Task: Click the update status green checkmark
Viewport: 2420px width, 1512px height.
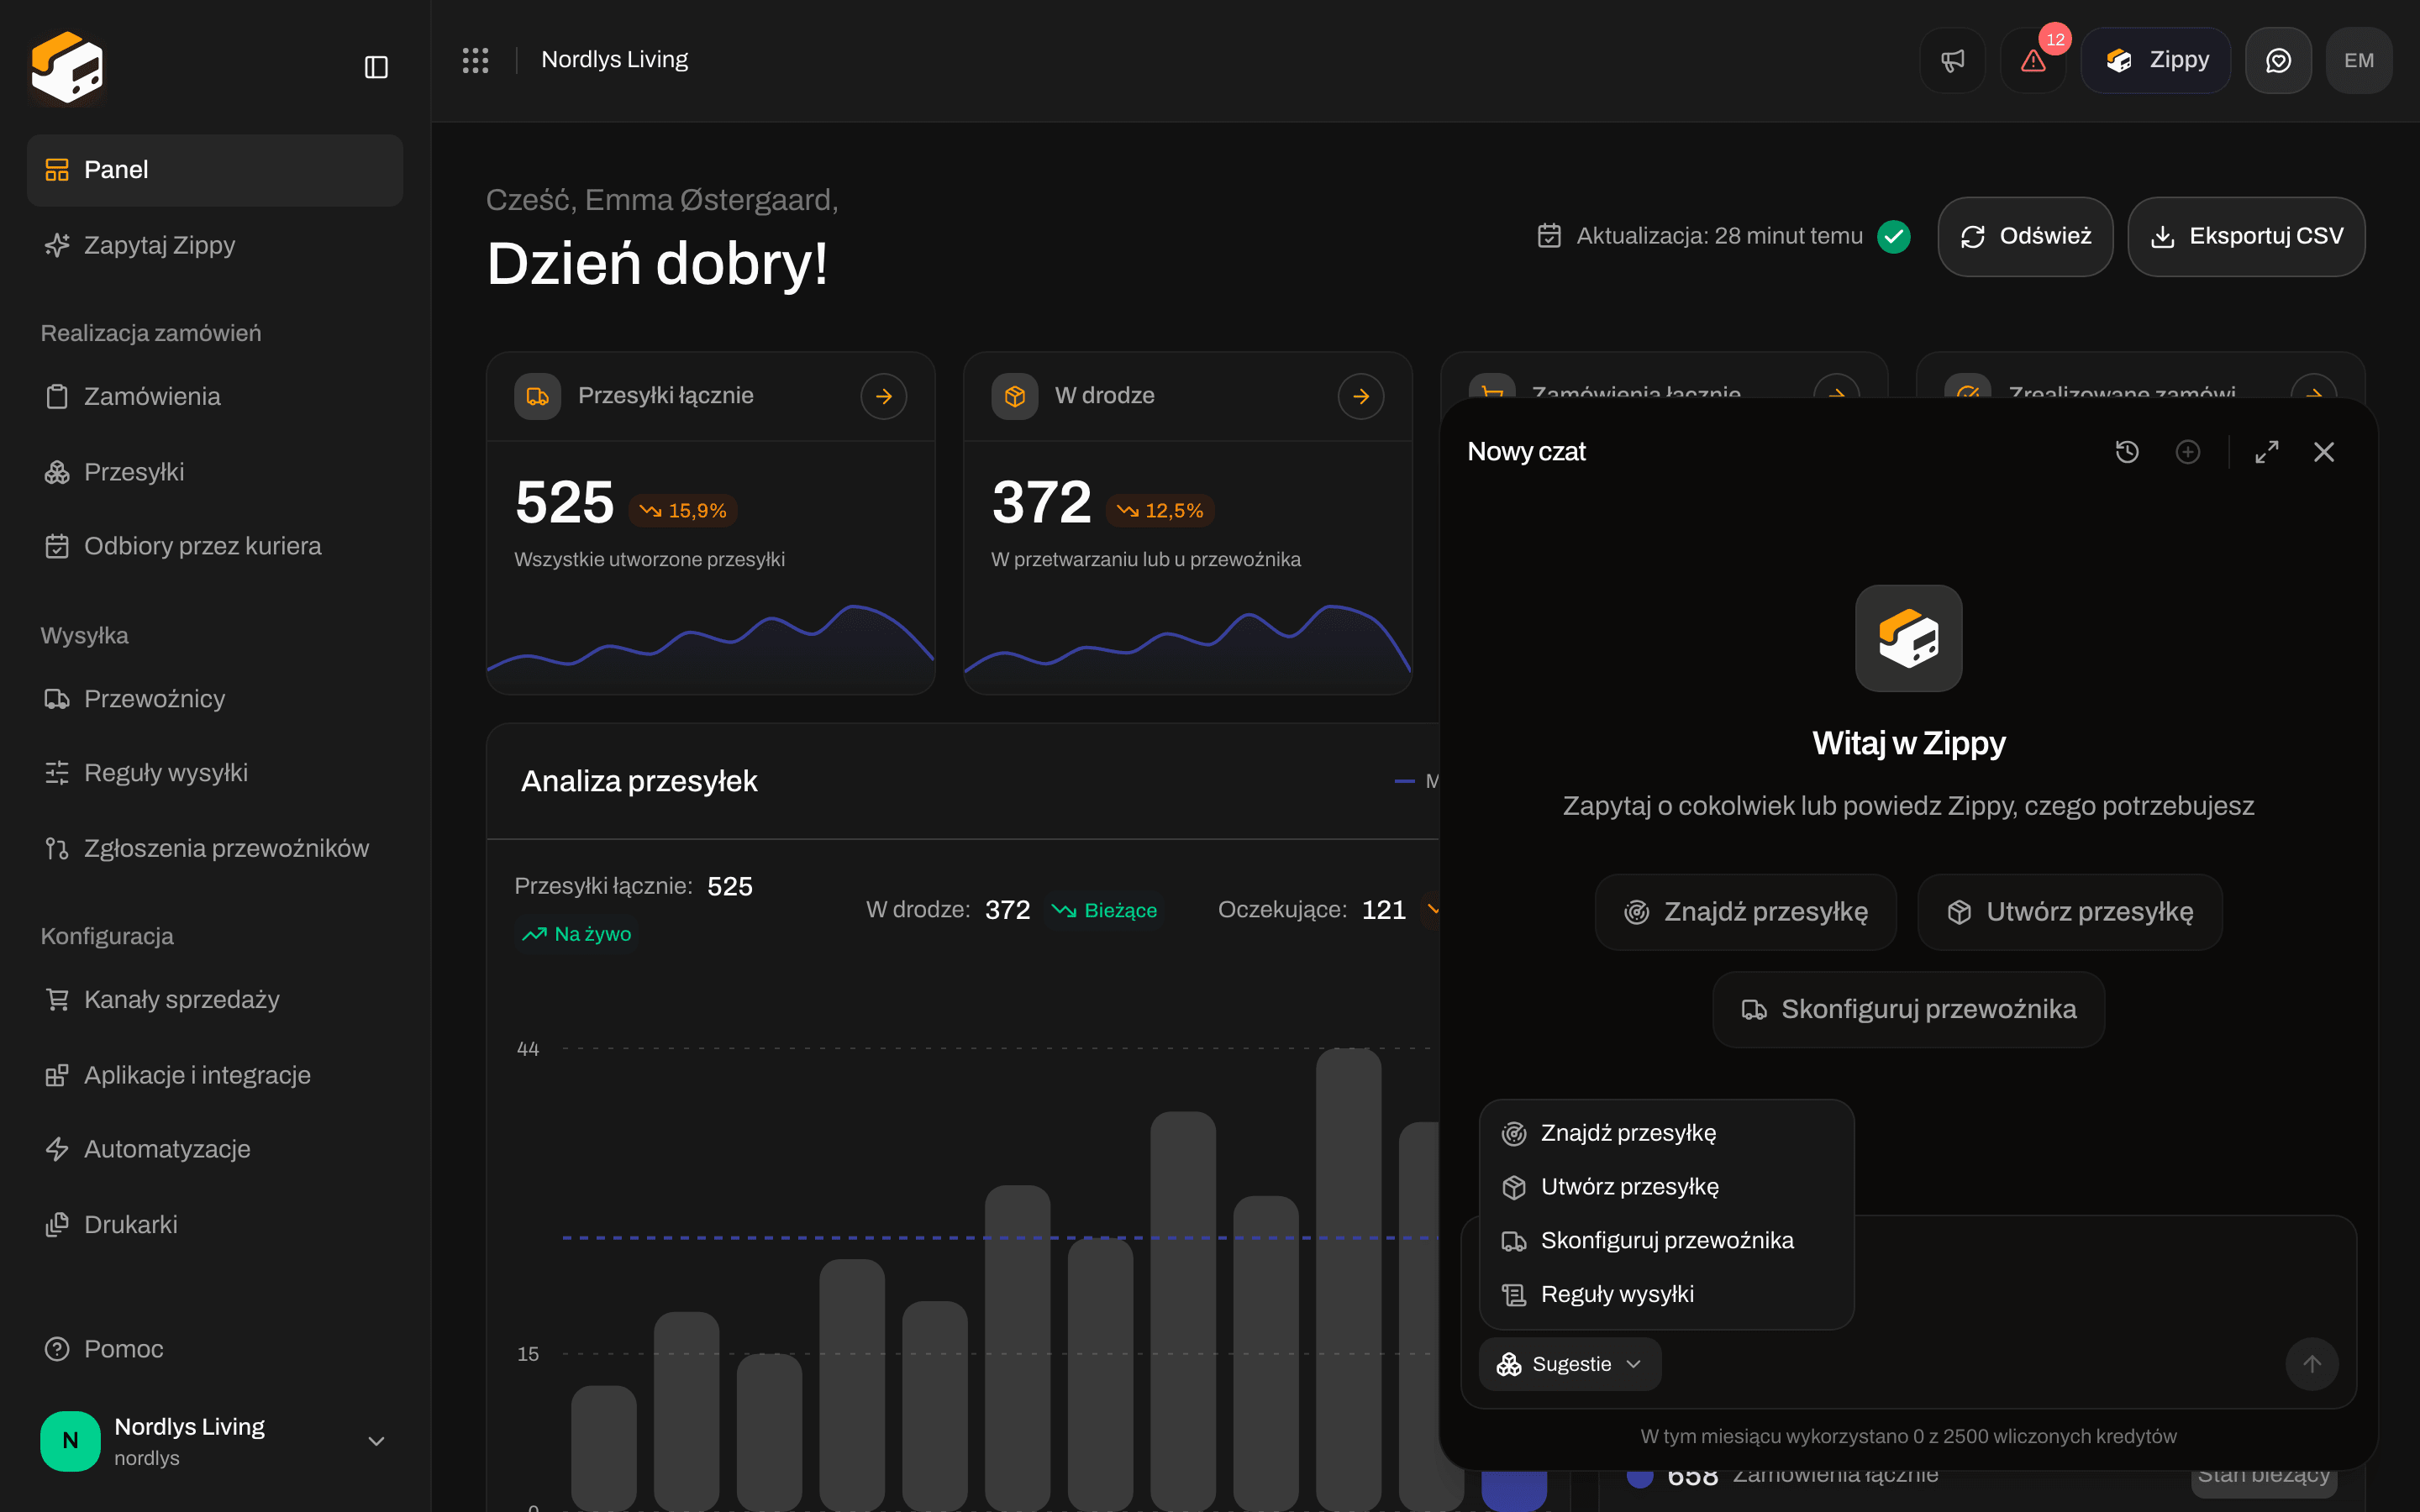Action: [1894, 236]
